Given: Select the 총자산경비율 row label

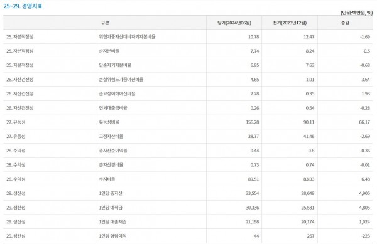Looking at the screenshot, I should [x=111, y=165].
